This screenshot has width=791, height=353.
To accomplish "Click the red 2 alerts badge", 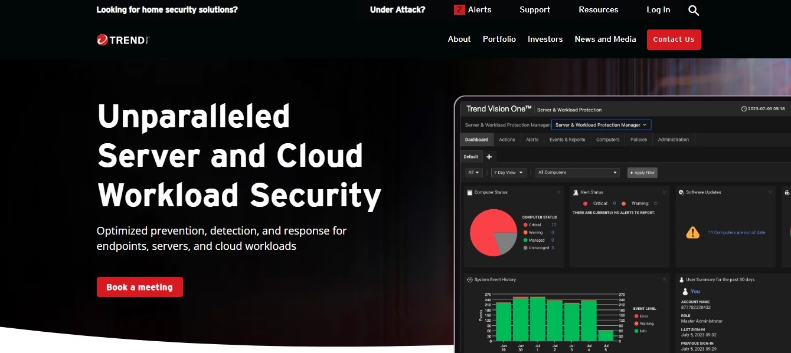I will [459, 9].
